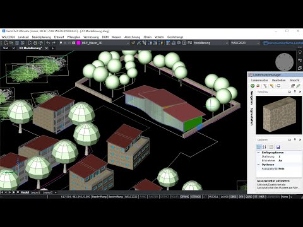Click the categorized sort icon in Optionen
Image resolution: width=303 pixels, height=227 pixels.
259,147
